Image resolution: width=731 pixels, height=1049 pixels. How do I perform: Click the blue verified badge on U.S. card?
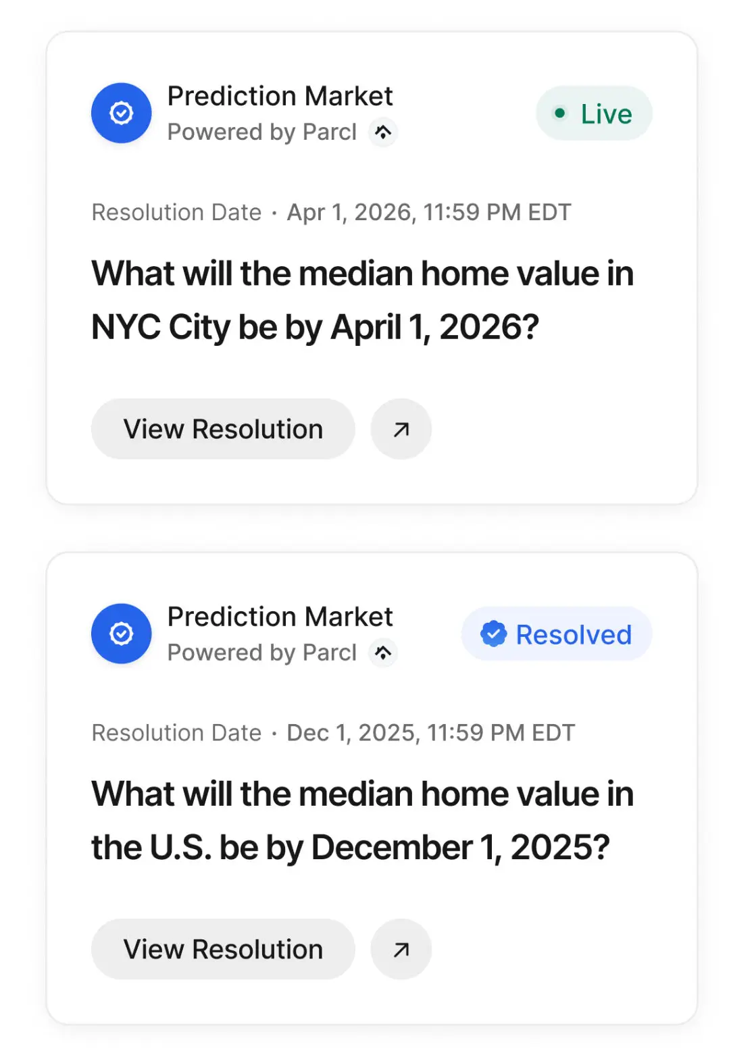(122, 634)
